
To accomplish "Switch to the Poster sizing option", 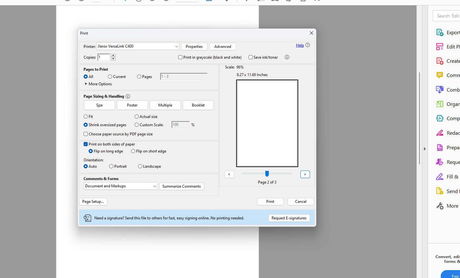I will [x=132, y=105].
